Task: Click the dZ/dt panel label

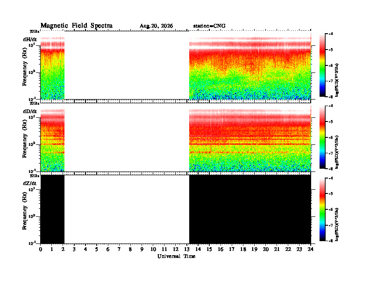Action: (x=30, y=183)
